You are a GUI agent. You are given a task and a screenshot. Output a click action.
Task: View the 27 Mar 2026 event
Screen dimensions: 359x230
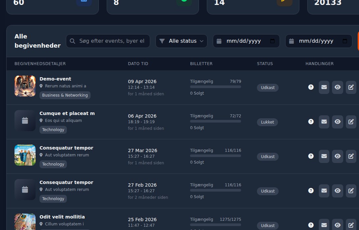click(338, 156)
